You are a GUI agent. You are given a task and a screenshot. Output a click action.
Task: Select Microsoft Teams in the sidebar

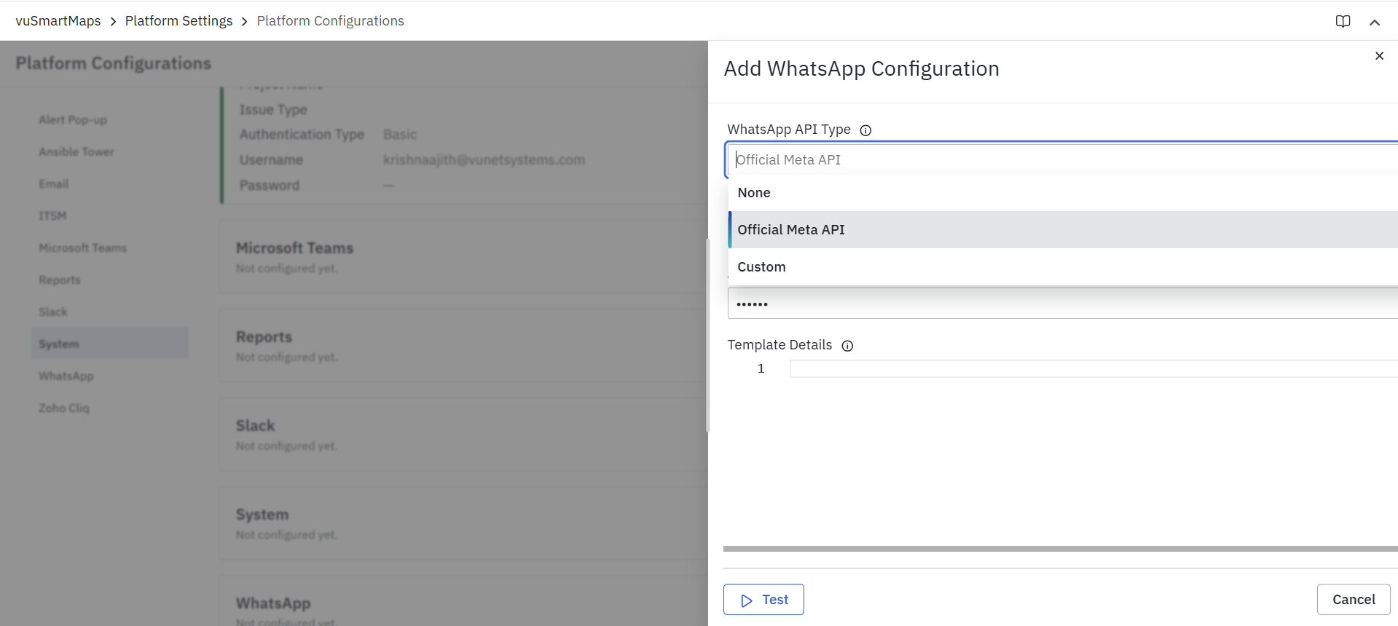pyautogui.click(x=82, y=248)
